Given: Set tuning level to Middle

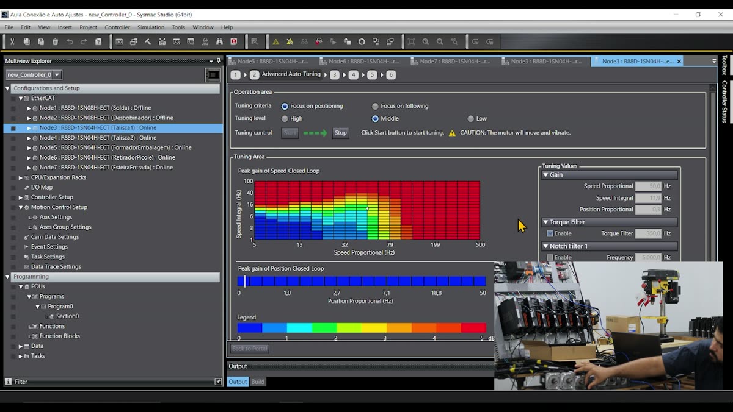Looking at the screenshot, I should pos(375,119).
